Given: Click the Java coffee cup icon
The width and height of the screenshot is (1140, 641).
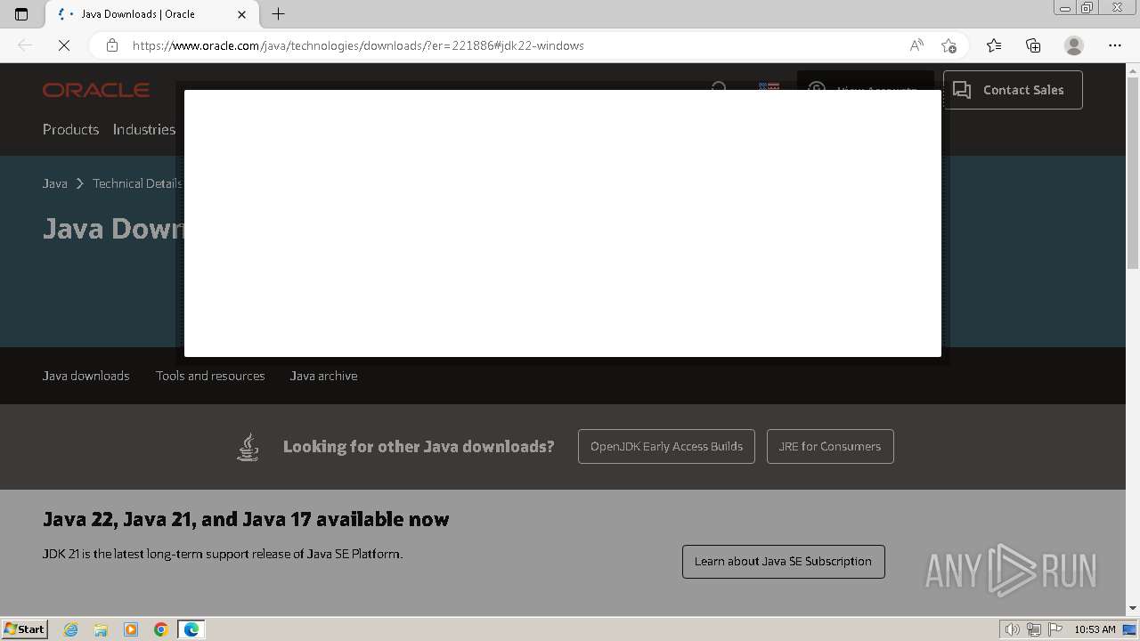Looking at the screenshot, I should point(248,447).
